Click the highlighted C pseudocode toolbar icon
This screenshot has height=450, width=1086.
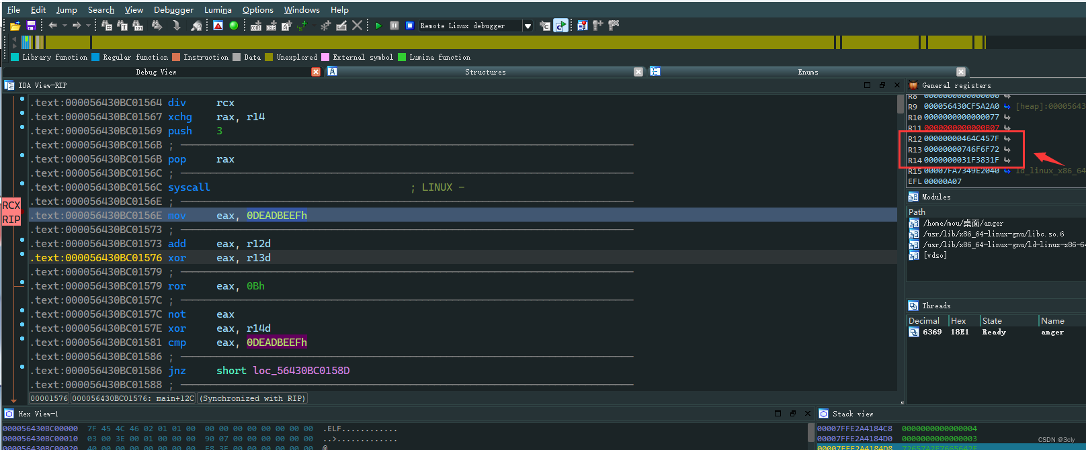(560, 26)
